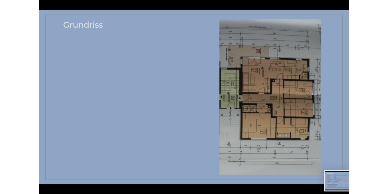The width and height of the screenshot is (388, 194).
Task: Click the top Grundstücksgrenze label
Action: [257, 27]
